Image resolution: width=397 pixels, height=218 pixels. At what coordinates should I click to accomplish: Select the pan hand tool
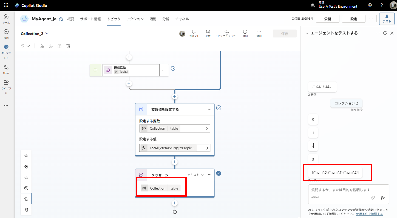click(26, 210)
